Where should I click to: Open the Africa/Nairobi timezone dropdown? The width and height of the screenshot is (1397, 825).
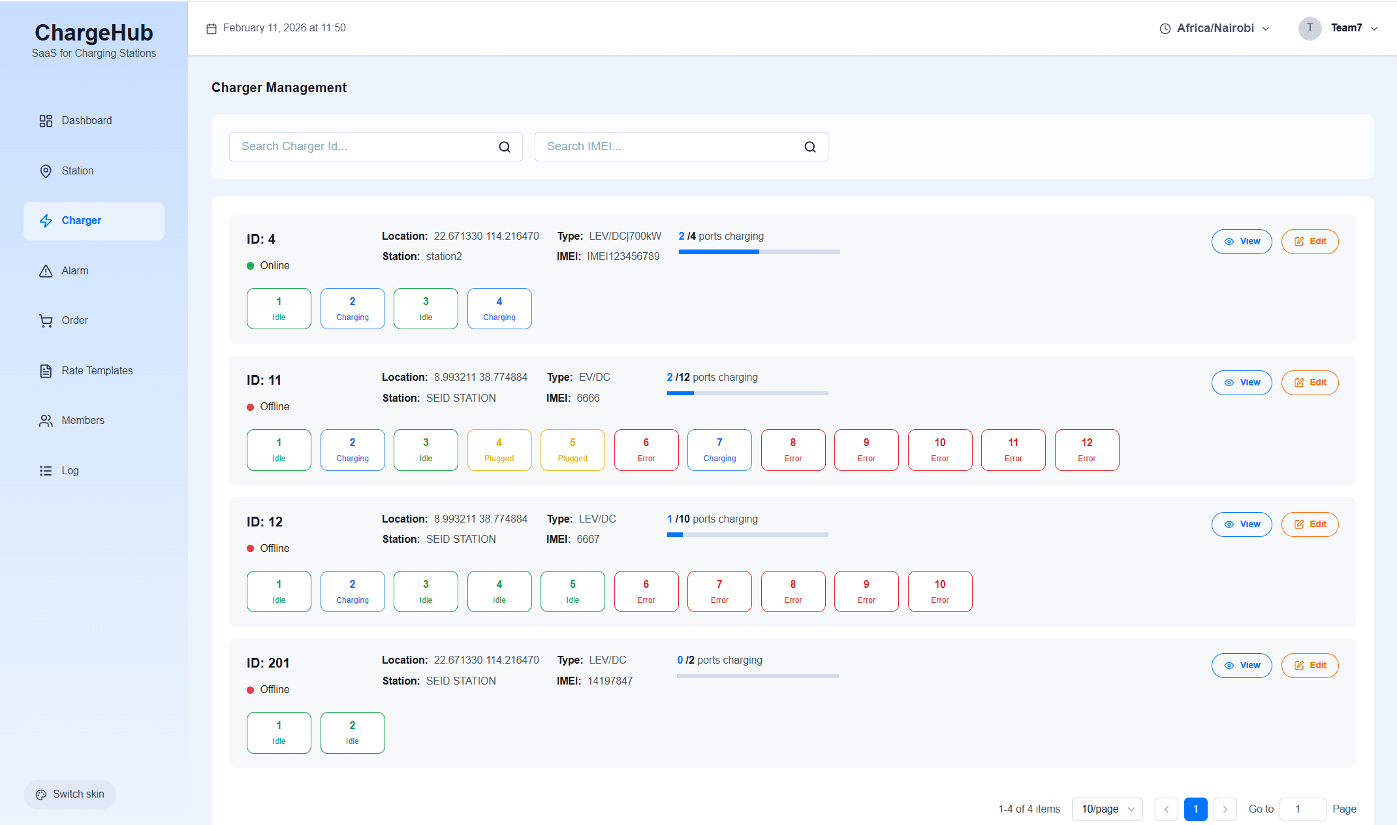pyautogui.click(x=1215, y=28)
